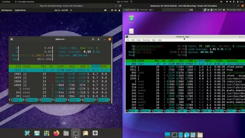This screenshot has height=138, width=245.
Task: Launch web browser from Endeavour dock
Action: coord(186,135)
